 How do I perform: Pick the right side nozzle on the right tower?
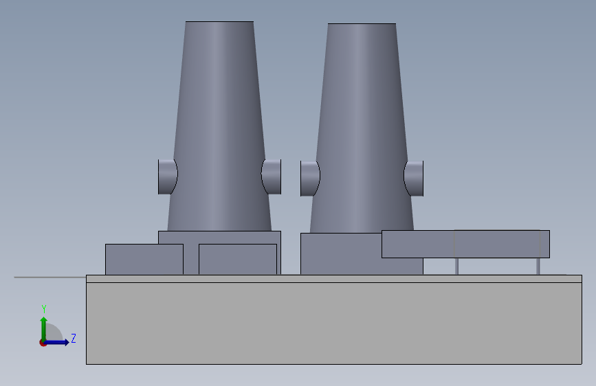pyautogui.click(x=414, y=179)
